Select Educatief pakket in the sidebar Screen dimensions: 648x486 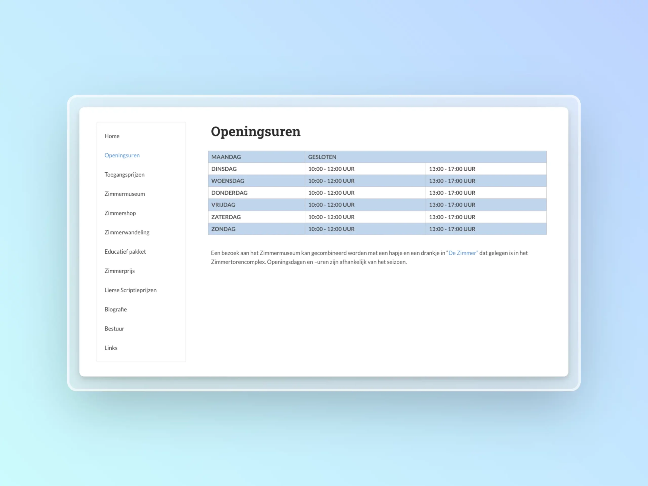tap(125, 252)
